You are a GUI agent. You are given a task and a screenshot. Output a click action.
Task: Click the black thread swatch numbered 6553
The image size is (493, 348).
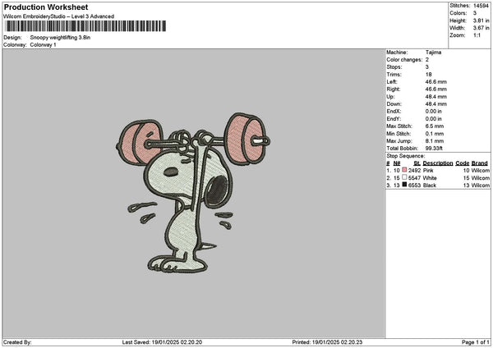coord(404,185)
